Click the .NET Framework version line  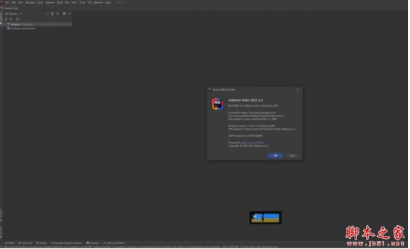(x=245, y=136)
